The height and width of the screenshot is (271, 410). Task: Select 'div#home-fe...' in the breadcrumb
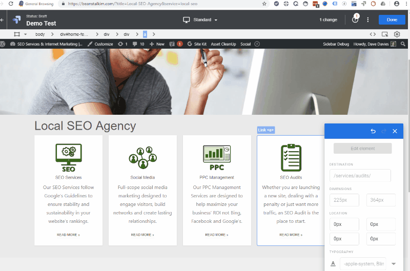tap(74, 34)
